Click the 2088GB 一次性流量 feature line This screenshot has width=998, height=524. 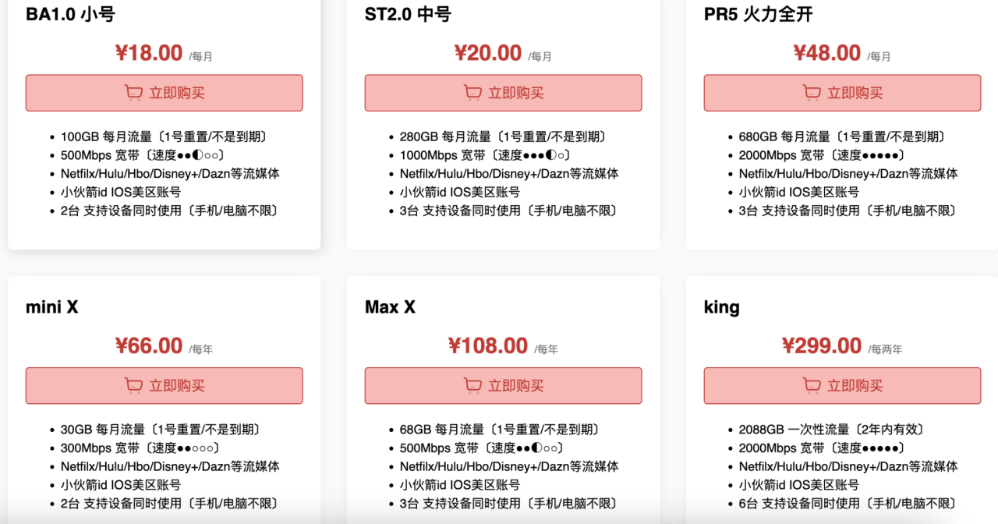point(831,429)
